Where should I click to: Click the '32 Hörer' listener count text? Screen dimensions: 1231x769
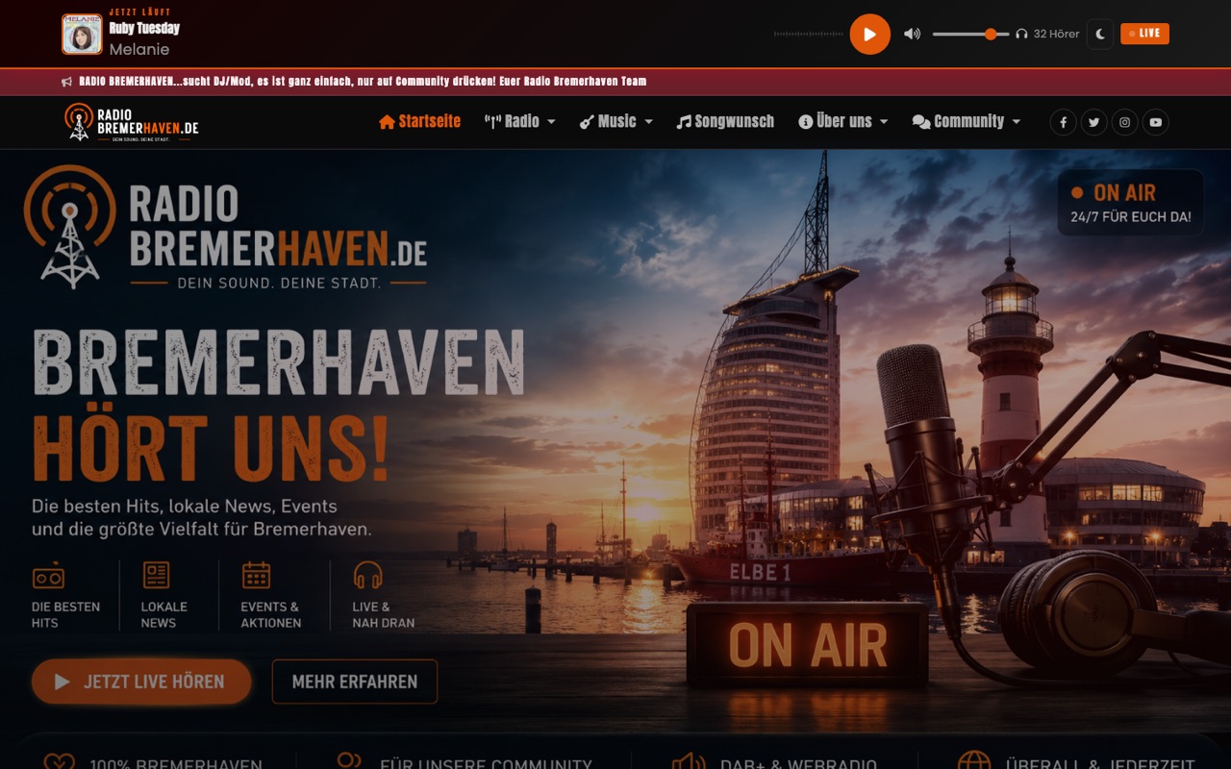point(1056,34)
